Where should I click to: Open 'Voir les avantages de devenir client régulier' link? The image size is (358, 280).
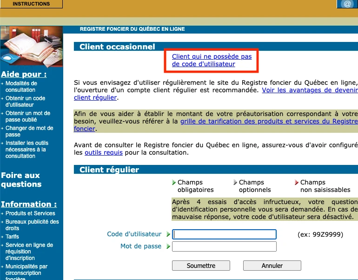[310, 90]
